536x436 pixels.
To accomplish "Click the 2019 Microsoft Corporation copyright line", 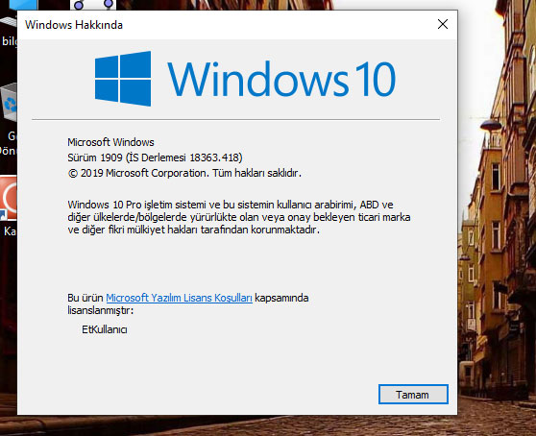I will (x=184, y=173).
